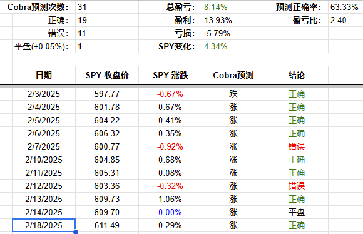The width and height of the screenshot is (363, 234).
Task: Select the 日期 column header cell
Action: (44, 75)
